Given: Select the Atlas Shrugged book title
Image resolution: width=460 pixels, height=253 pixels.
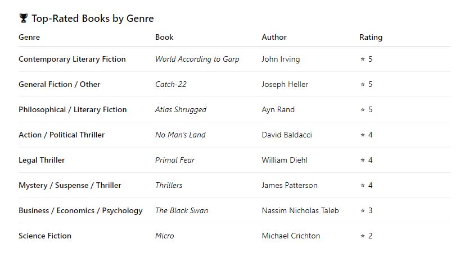Looking at the screenshot, I should tap(181, 109).
